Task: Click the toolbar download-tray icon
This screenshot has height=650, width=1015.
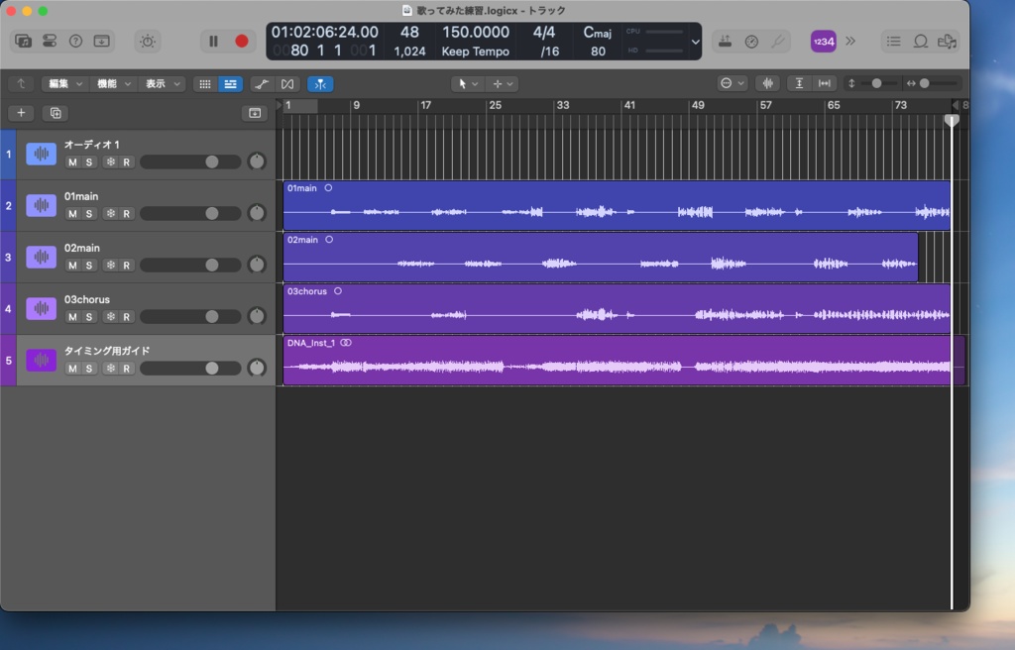Action: click(102, 42)
